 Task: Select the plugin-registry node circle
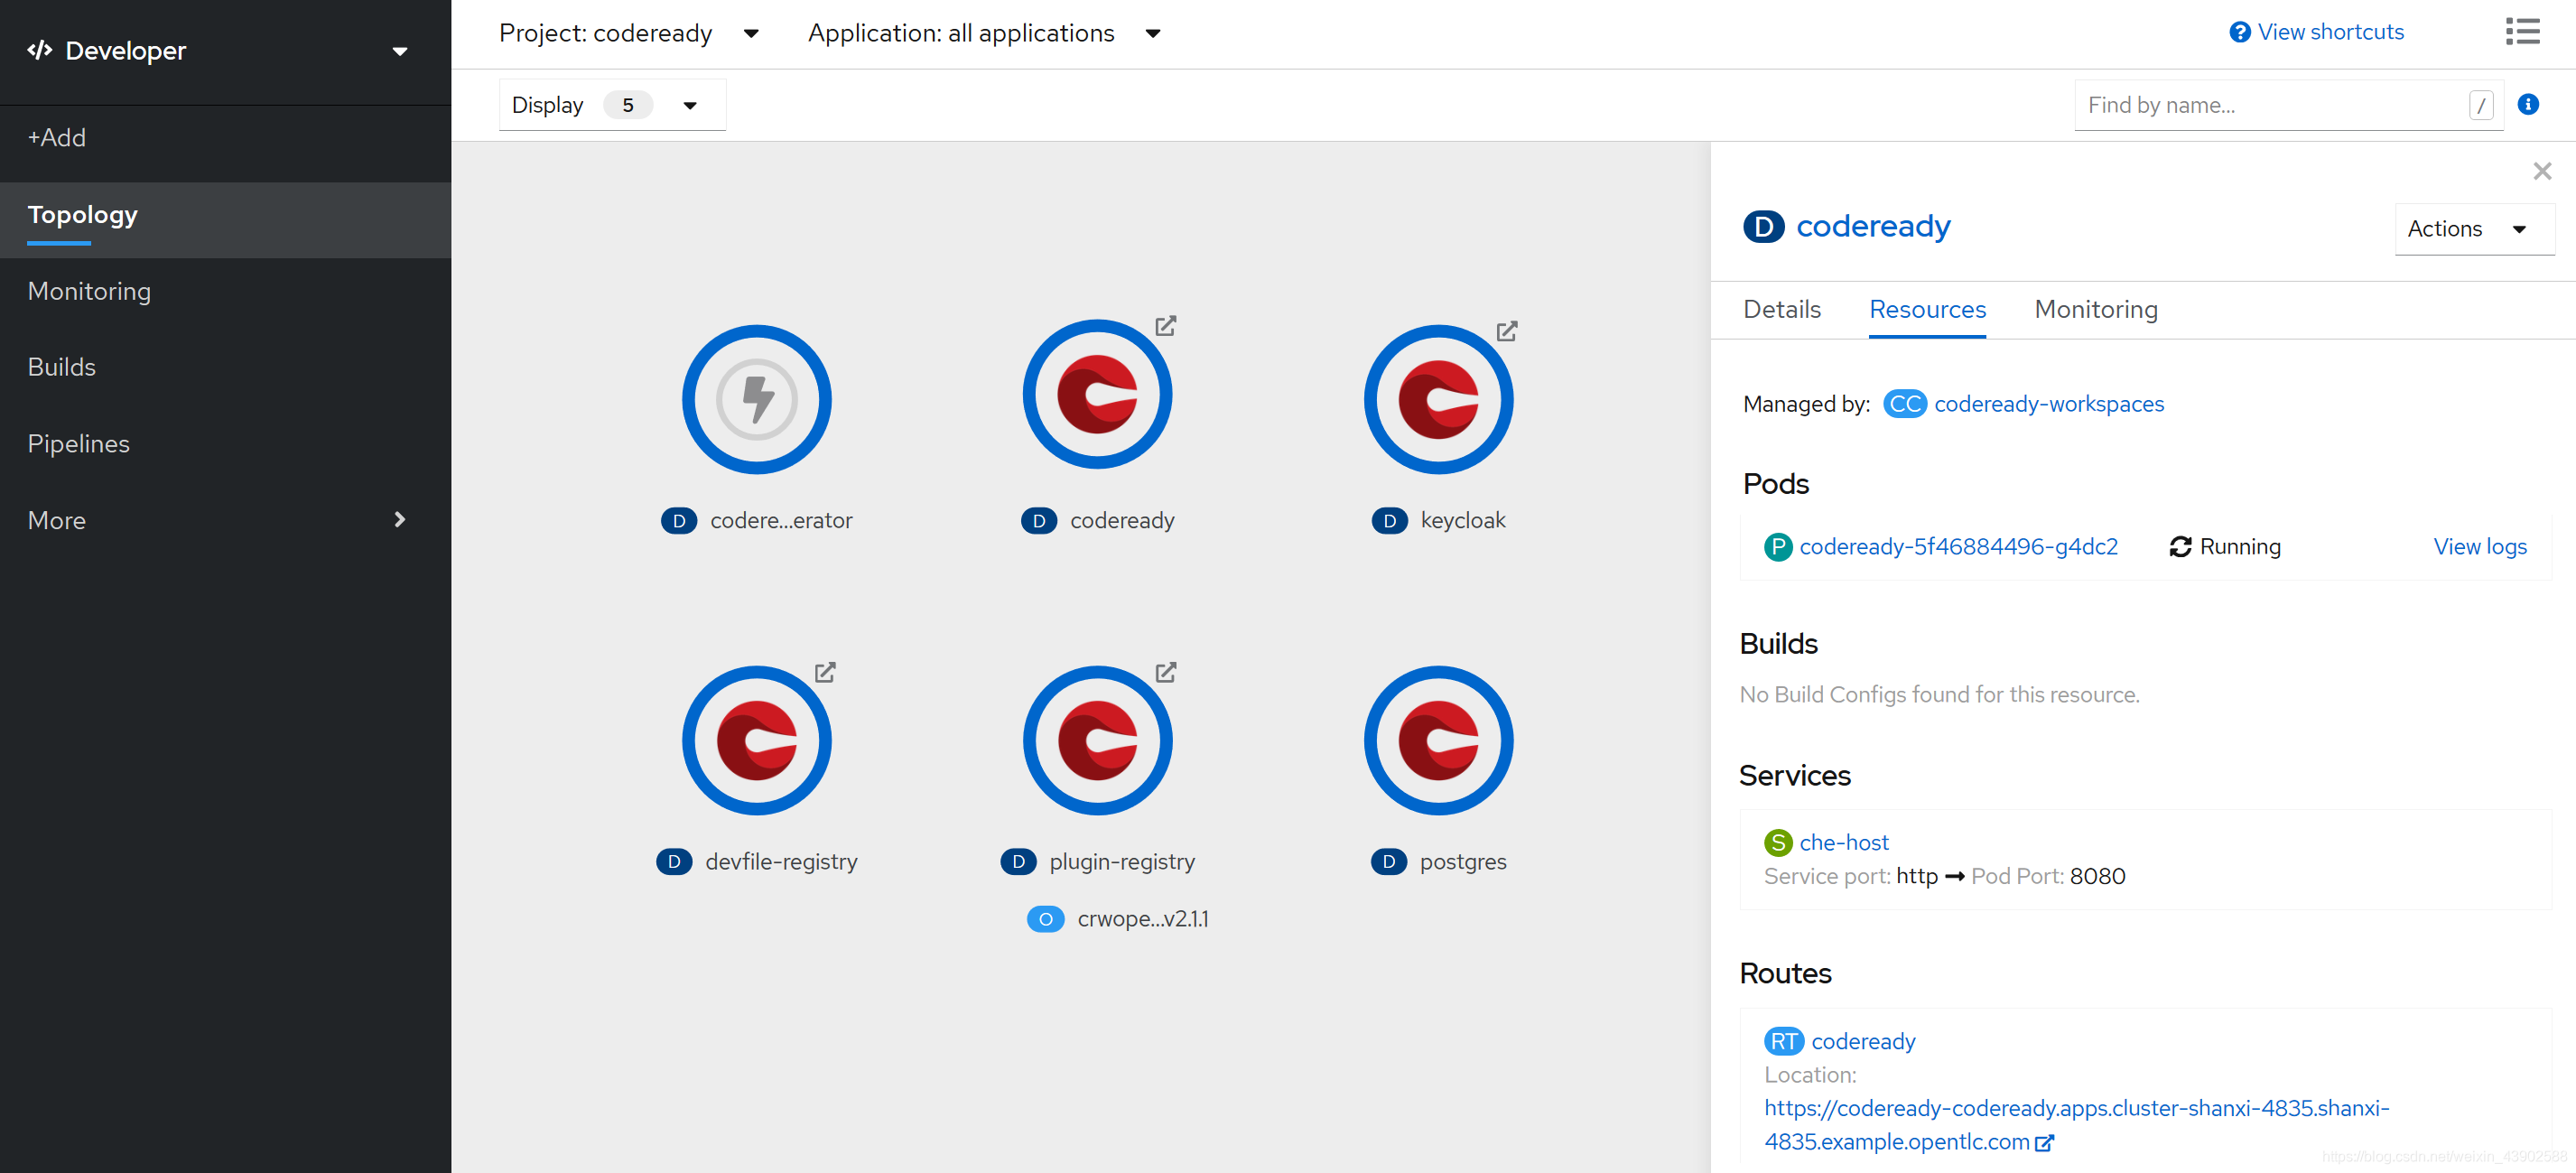tap(1097, 740)
